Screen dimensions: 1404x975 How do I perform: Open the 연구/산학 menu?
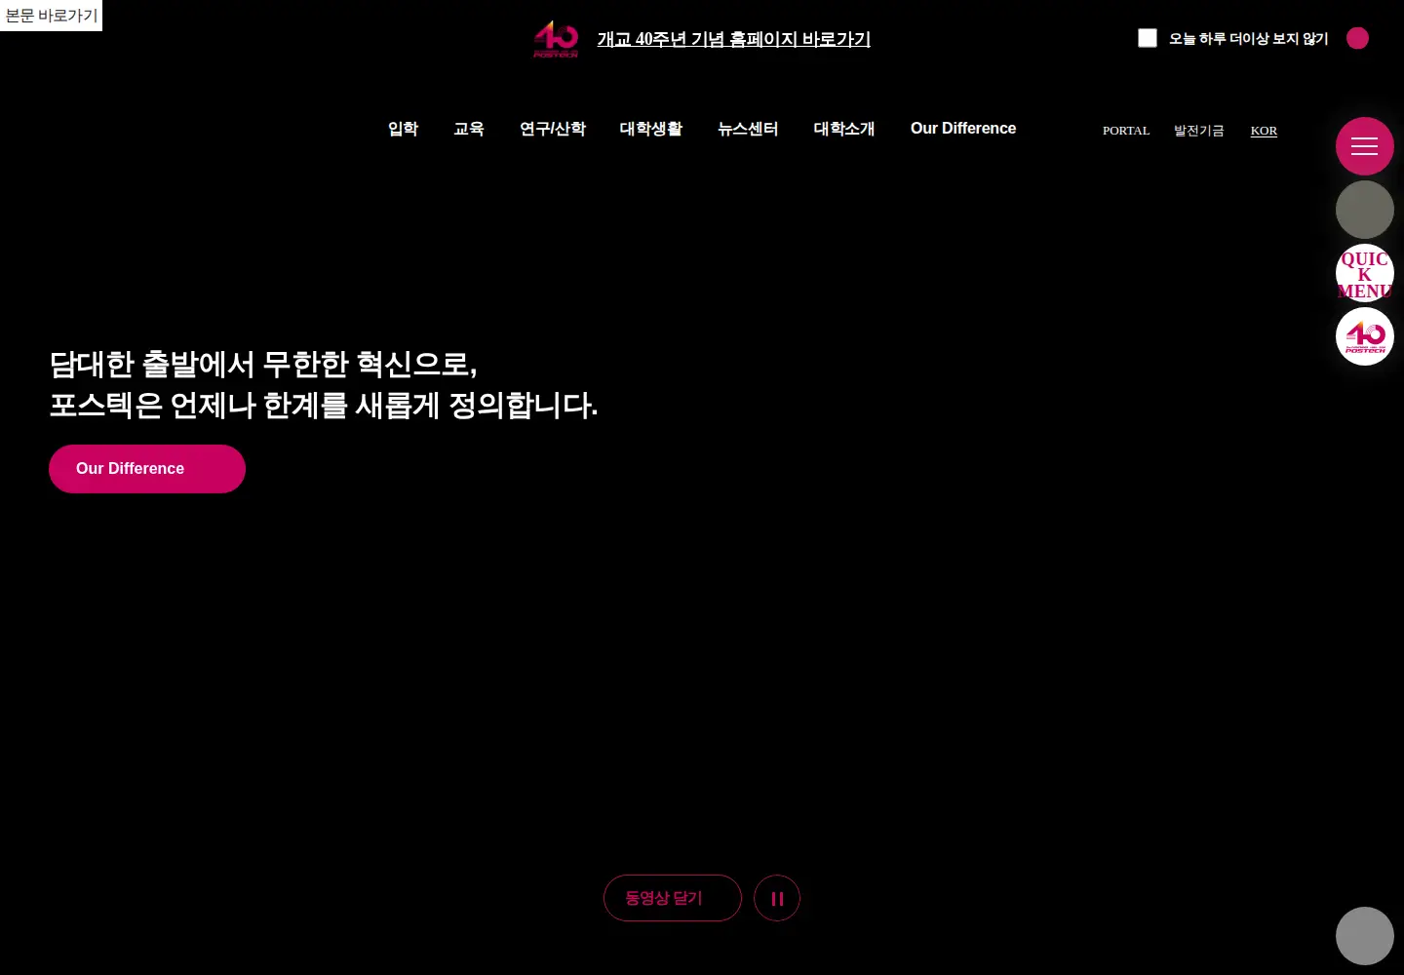point(553,129)
